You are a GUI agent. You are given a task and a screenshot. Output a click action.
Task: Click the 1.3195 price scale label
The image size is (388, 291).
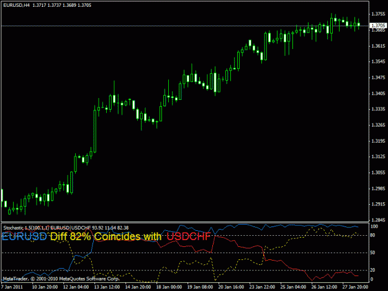(378, 141)
